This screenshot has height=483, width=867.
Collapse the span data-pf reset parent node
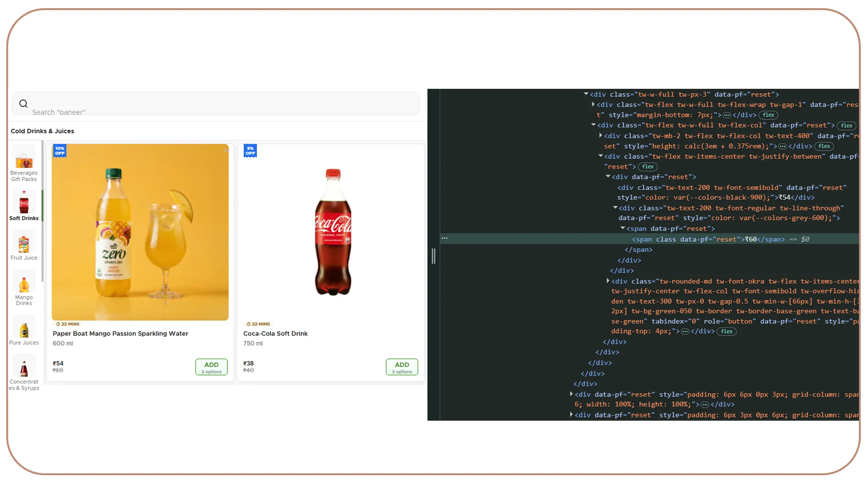623,228
